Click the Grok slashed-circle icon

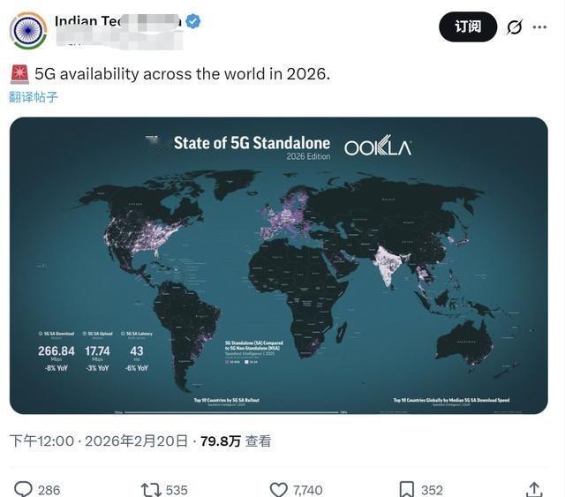pyautogui.click(x=514, y=27)
